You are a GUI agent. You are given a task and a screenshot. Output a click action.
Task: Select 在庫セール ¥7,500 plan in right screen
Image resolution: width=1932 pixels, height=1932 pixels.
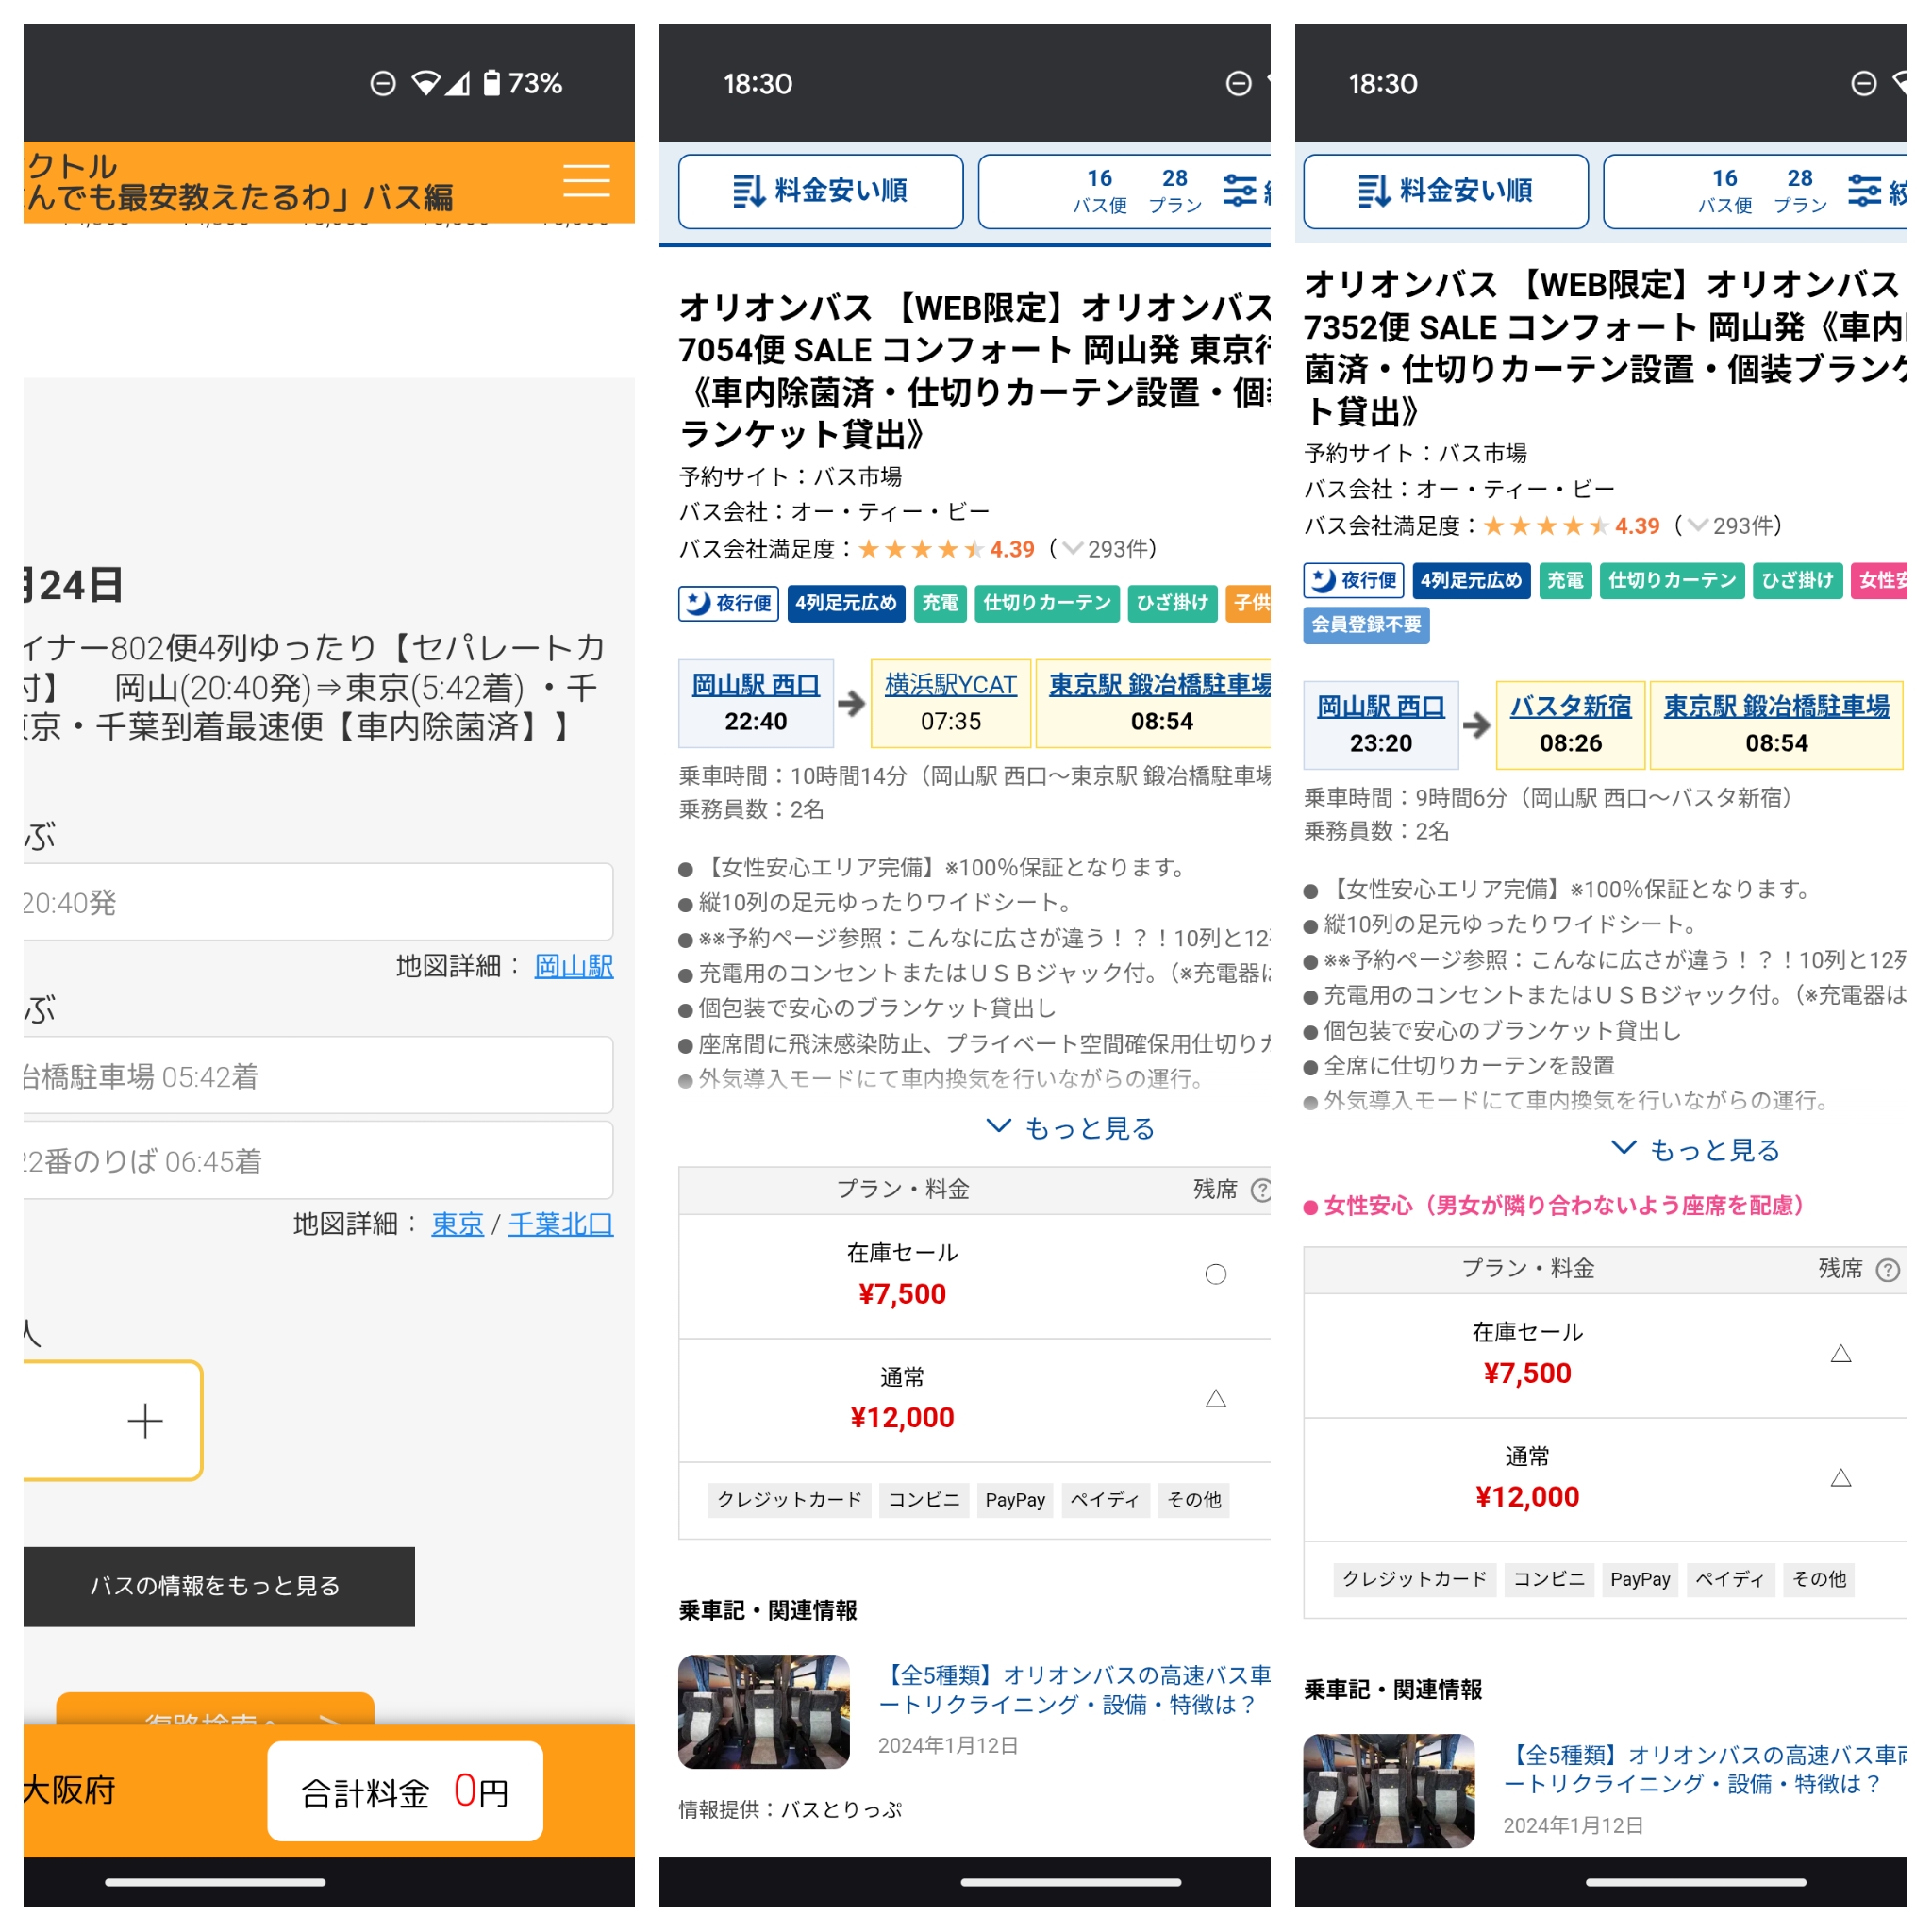(x=1605, y=1355)
